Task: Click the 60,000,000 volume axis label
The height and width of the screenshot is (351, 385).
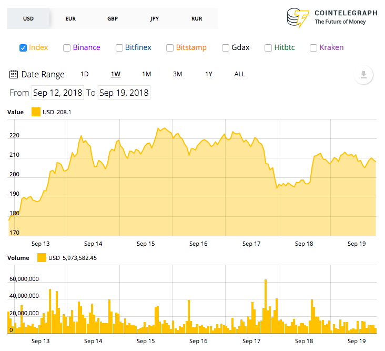Action: (24, 279)
